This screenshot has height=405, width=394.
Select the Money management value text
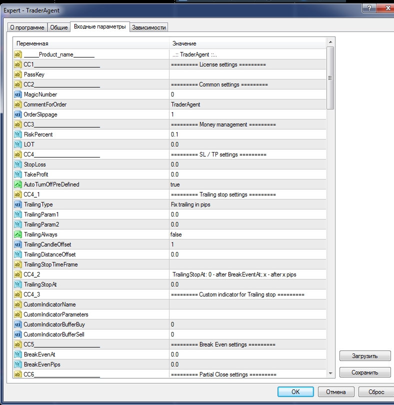coord(223,124)
